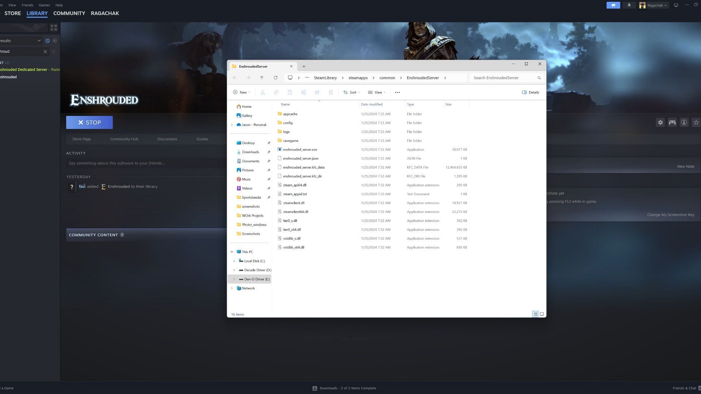Click the Copy icon in Explorer toolbar
This screenshot has height=394, width=701.
(x=276, y=92)
